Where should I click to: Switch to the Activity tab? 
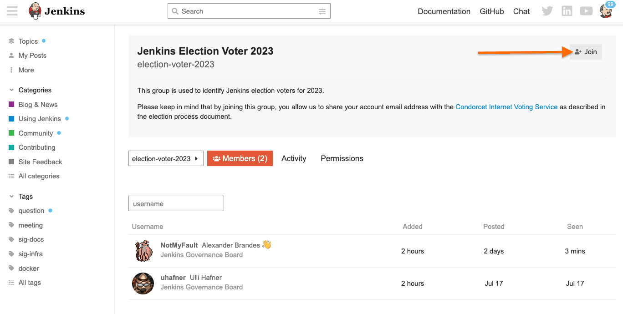294,158
